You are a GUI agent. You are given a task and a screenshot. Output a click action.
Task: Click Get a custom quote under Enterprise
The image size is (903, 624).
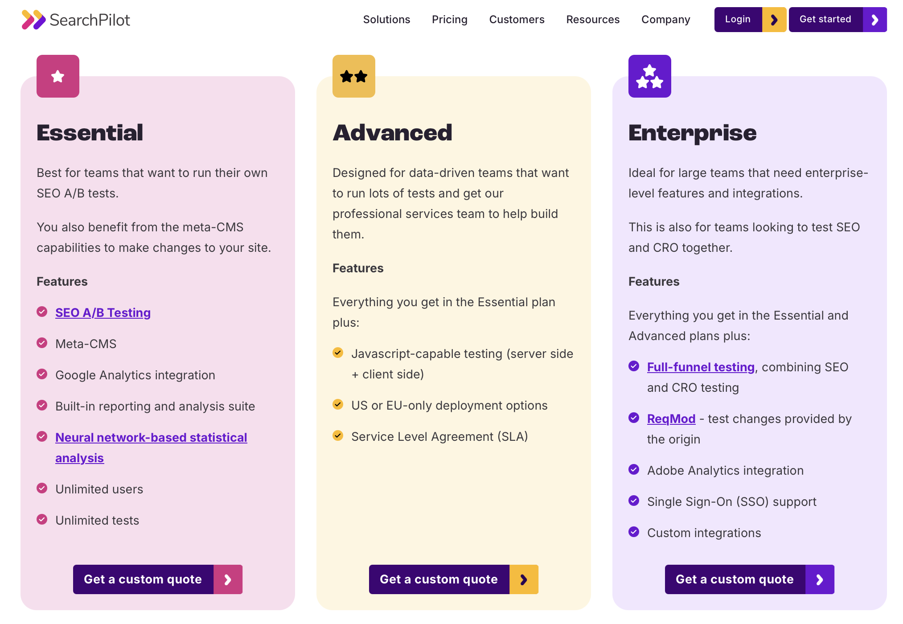pos(735,579)
